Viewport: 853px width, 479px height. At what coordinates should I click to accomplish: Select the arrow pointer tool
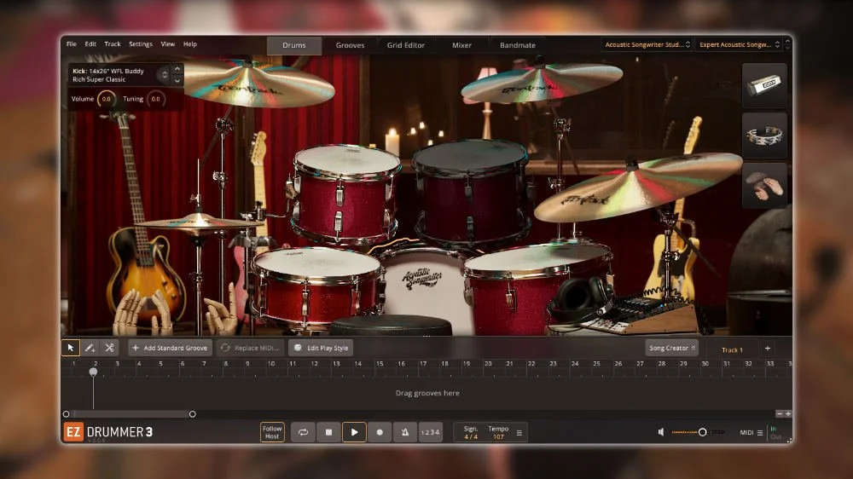(71, 348)
